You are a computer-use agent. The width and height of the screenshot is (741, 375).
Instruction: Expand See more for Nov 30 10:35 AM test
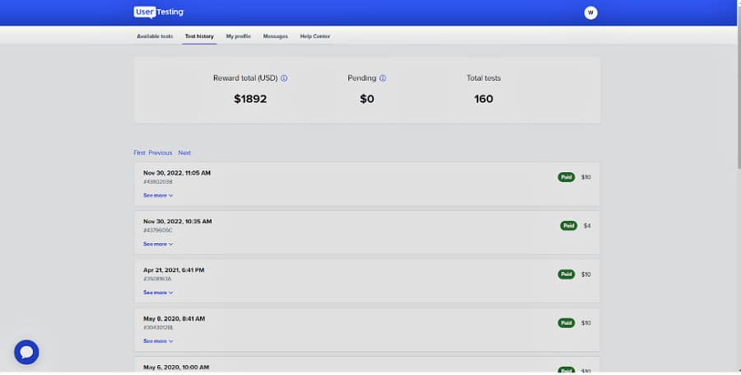(x=157, y=244)
